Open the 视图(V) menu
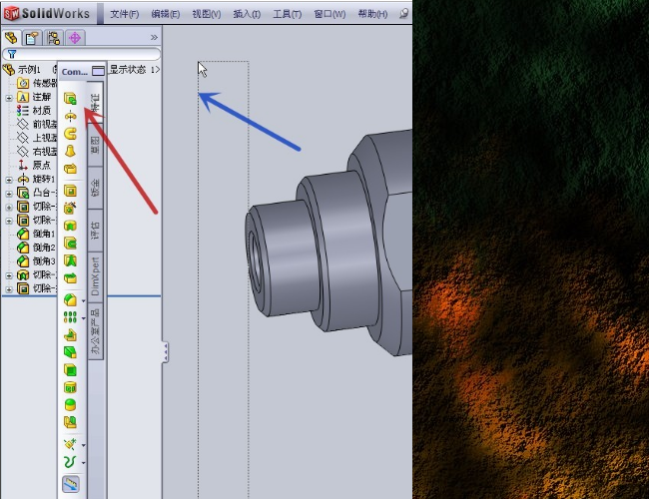Screen dimensions: 649x499 coord(206,14)
